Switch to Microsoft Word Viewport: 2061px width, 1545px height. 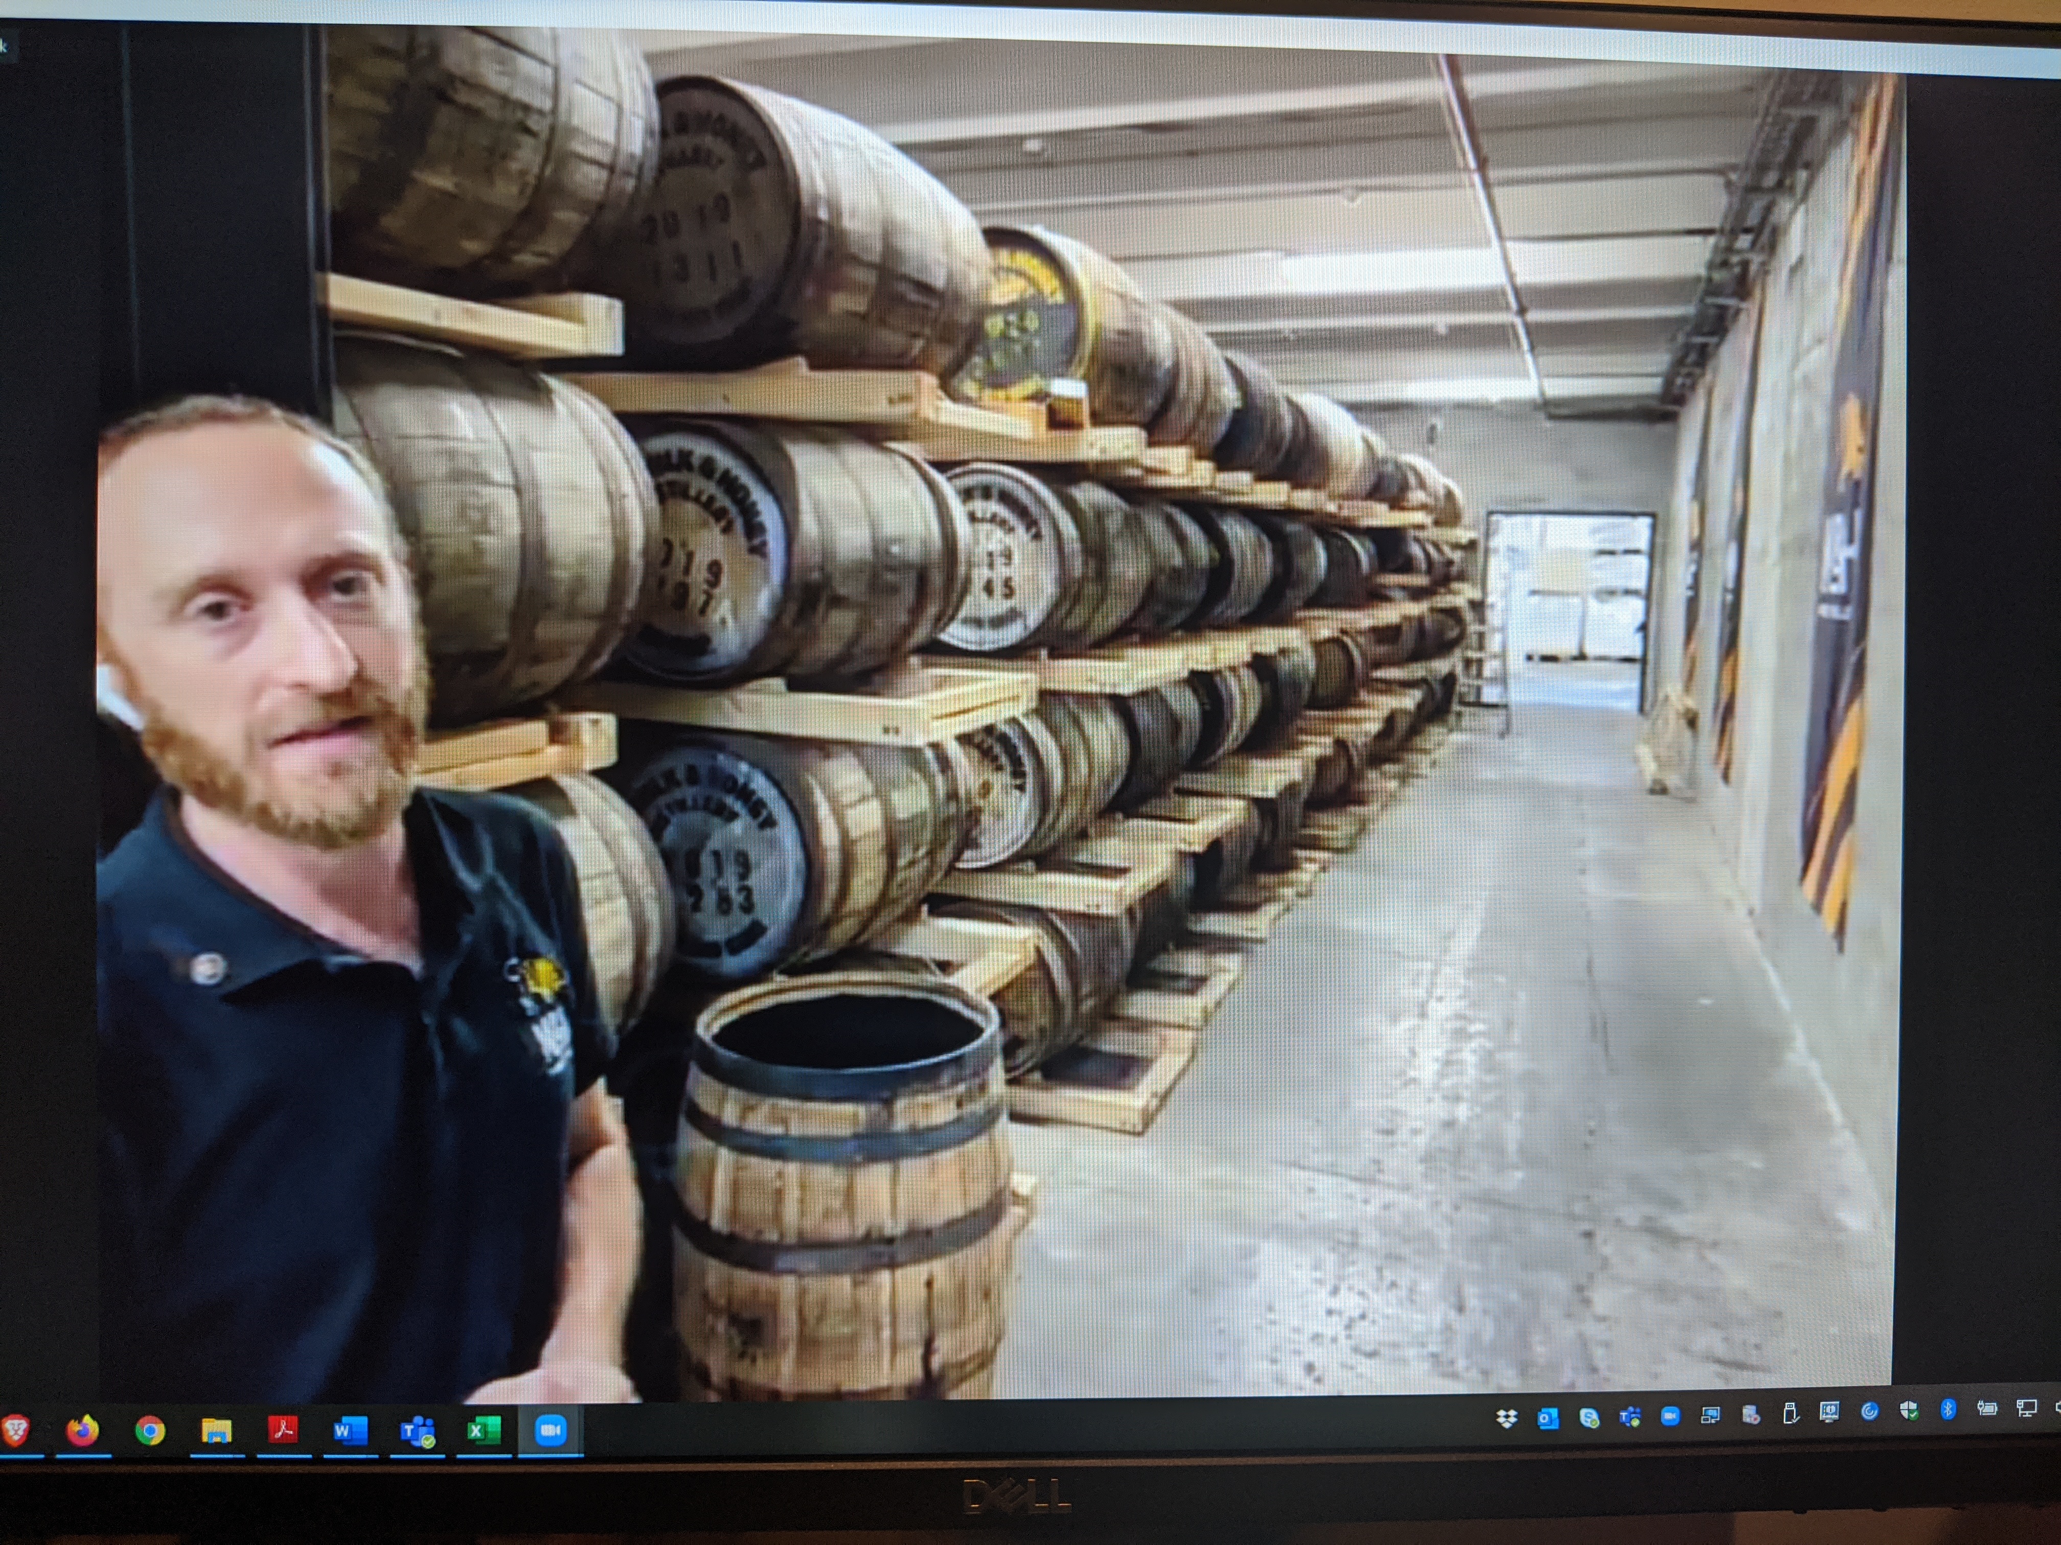coord(350,1430)
